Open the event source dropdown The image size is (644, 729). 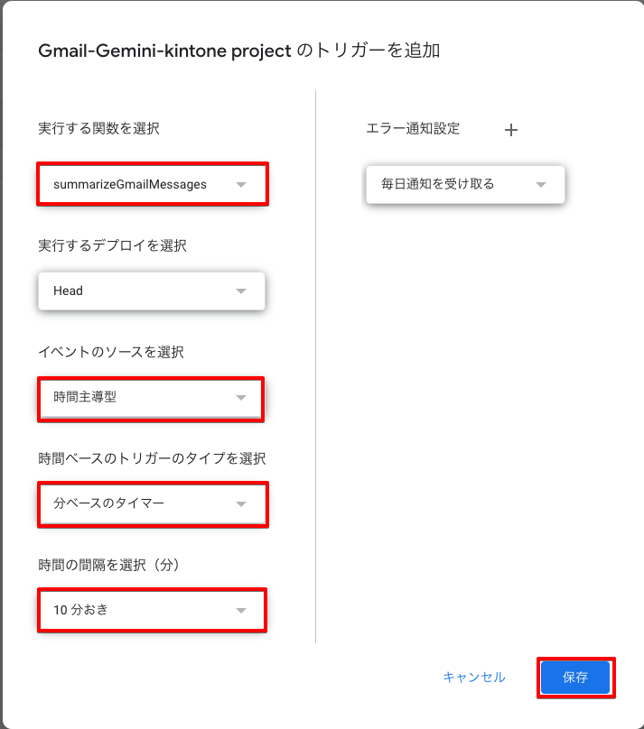[150, 398]
